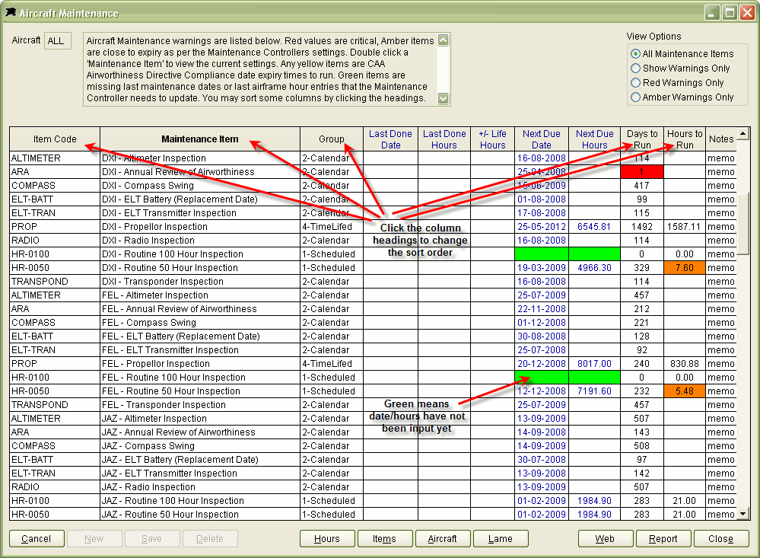This screenshot has width=760, height=558.
Task: Click the Save button
Action: [151, 539]
